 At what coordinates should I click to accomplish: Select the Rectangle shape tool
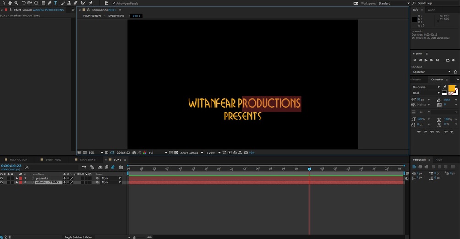(43, 3)
